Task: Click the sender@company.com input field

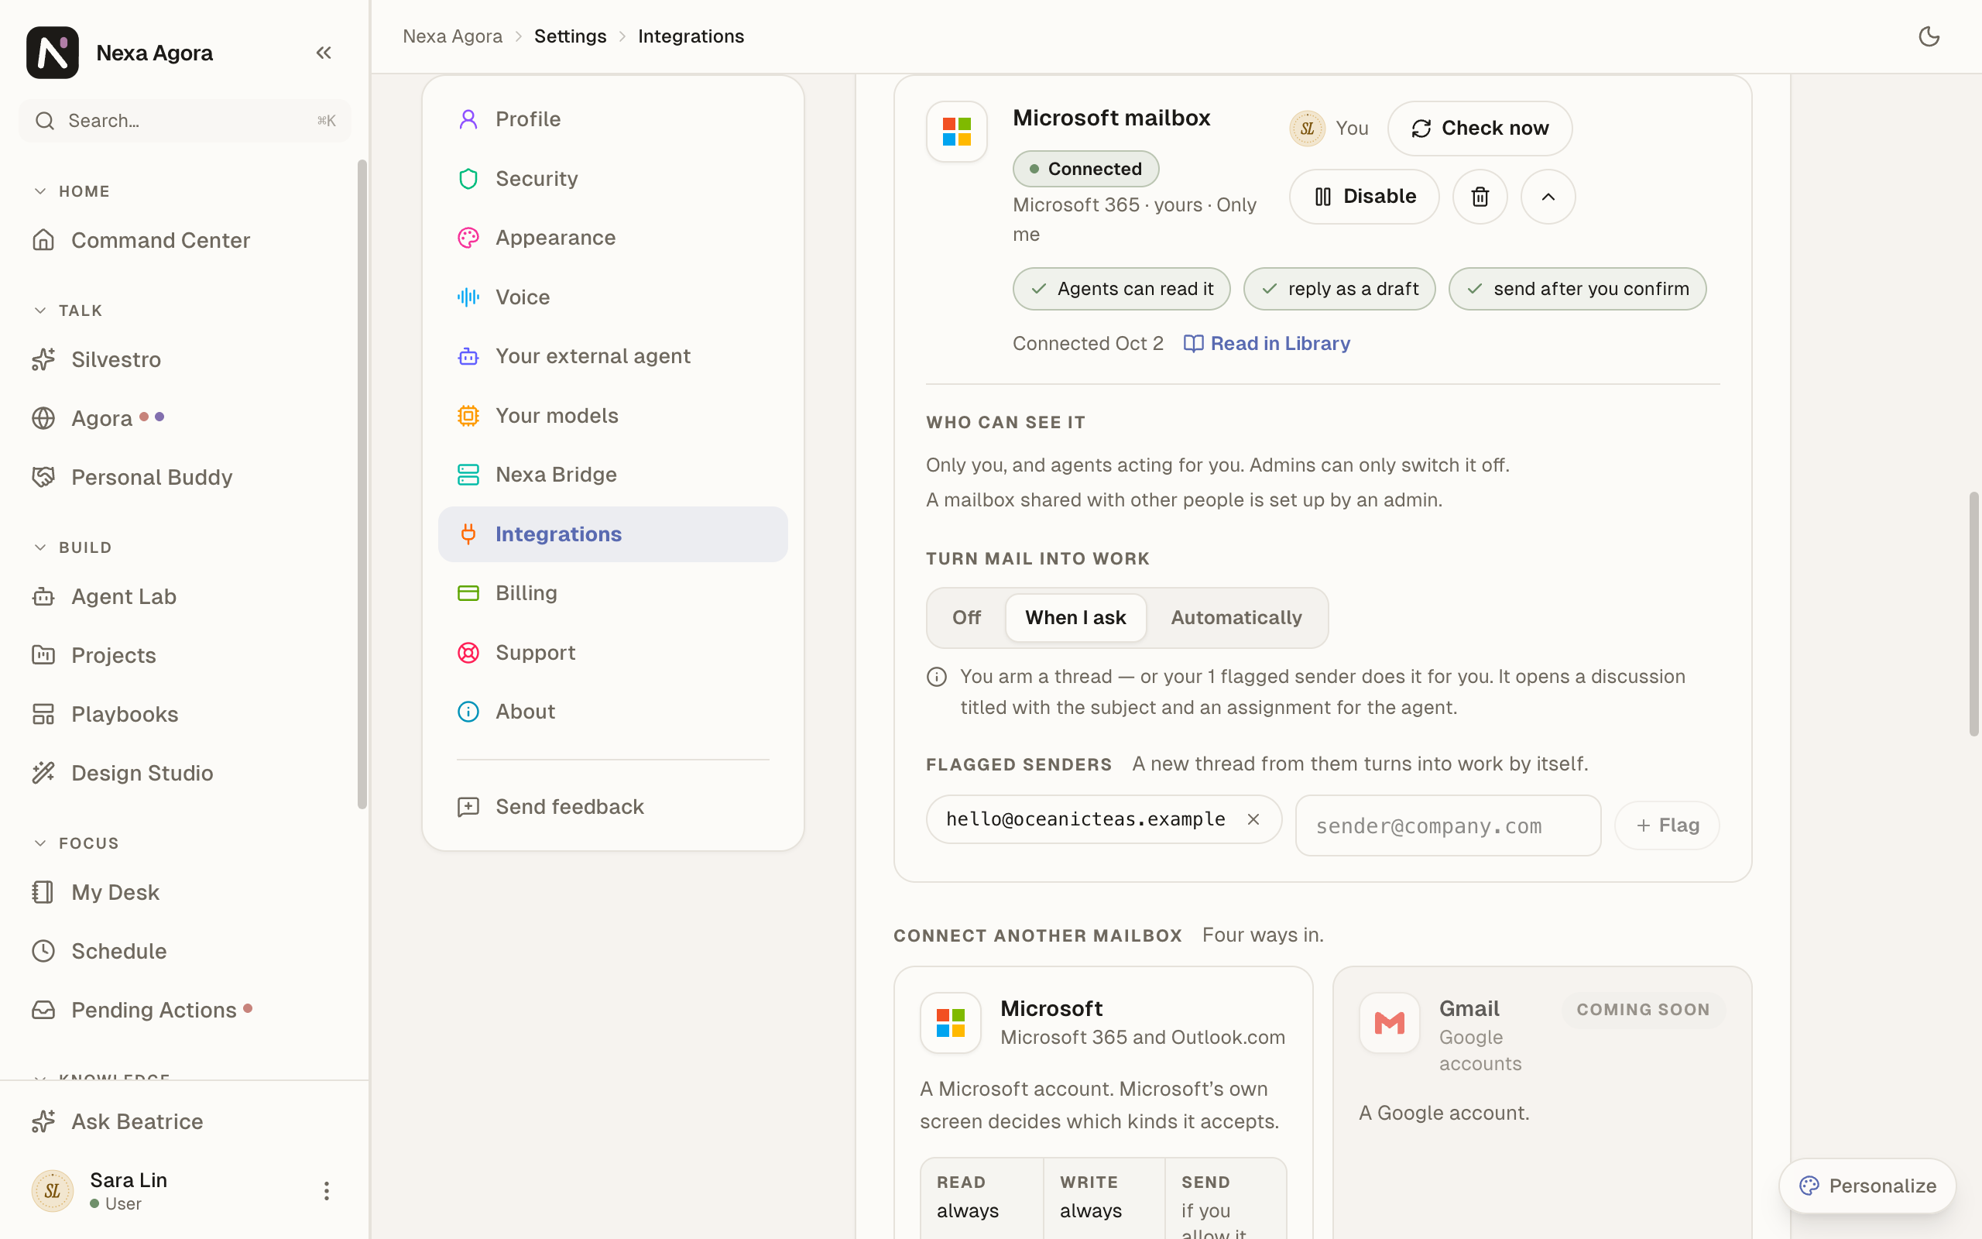Action: [1447, 825]
